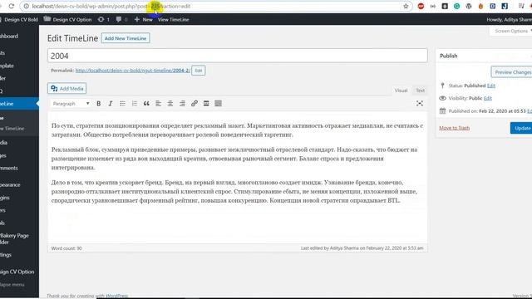
Task: Click the Update button
Action: tap(521, 128)
